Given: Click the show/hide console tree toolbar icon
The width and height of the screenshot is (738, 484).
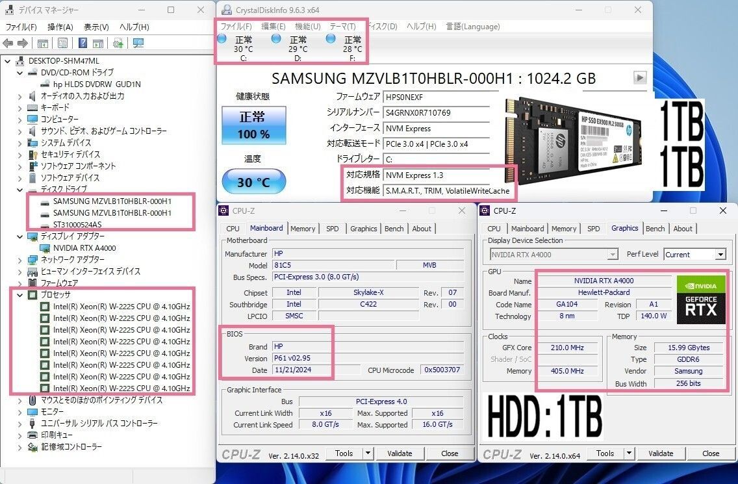Looking at the screenshot, I should point(42,44).
